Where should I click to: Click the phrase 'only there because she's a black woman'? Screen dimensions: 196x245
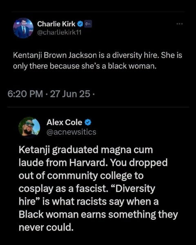click(x=84, y=66)
